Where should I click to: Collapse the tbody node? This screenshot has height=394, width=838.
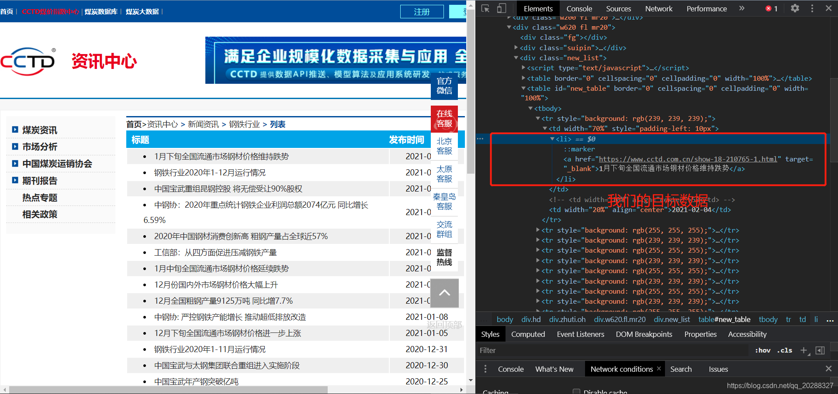tap(530, 108)
